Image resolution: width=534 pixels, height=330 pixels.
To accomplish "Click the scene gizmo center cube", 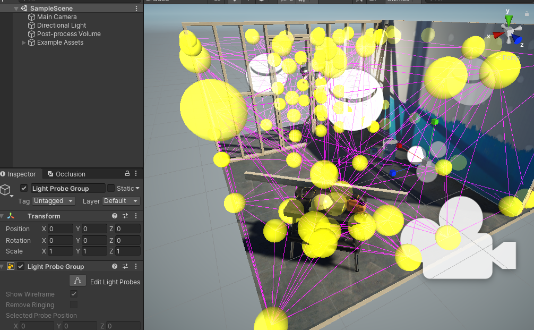I will click(510, 33).
